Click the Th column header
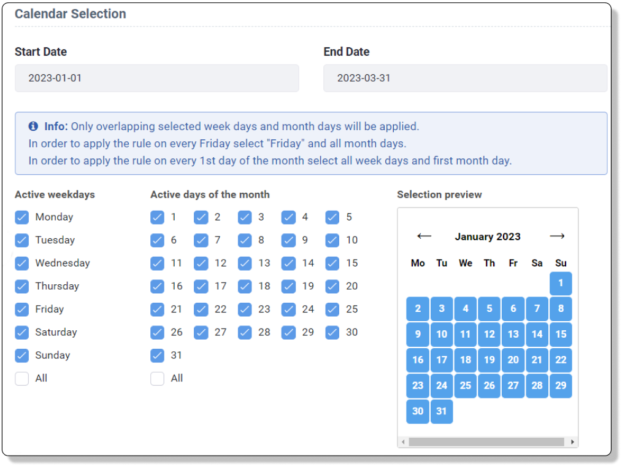Screen dimensions: 622x466 coord(489,263)
